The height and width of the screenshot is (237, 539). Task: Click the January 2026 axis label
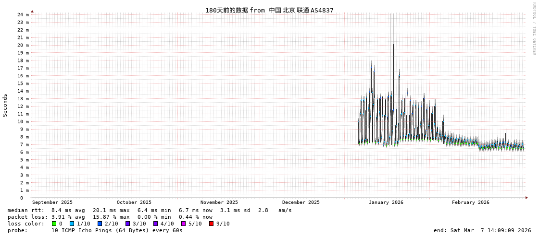386,202
